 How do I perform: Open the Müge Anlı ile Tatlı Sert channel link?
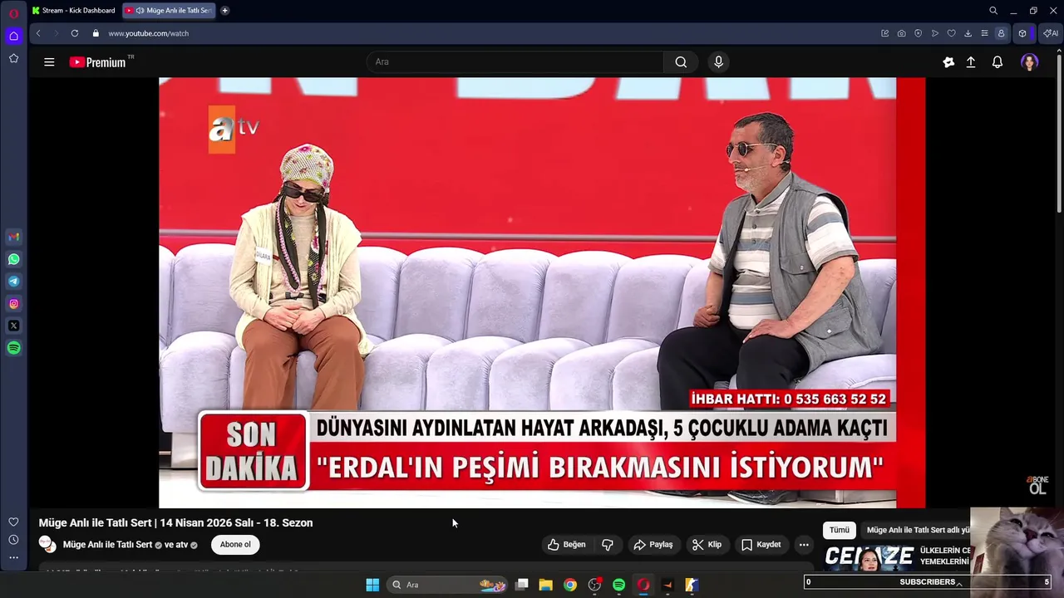coord(107,545)
